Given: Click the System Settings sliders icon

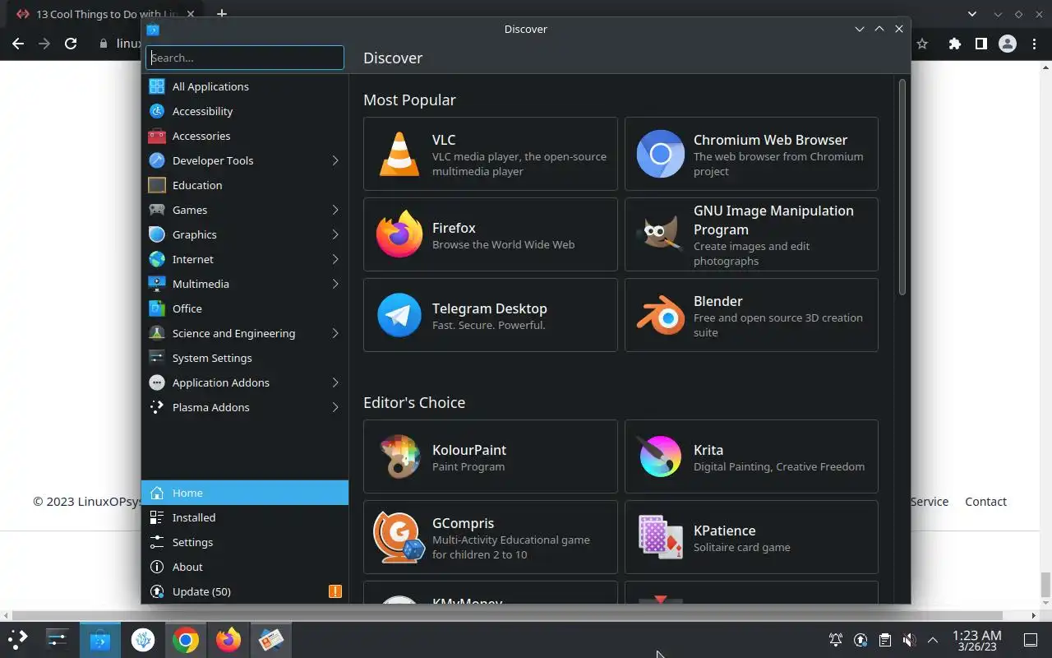Looking at the screenshot, I should (x=157, y=358).
